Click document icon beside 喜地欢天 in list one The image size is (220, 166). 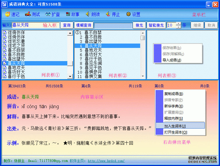pos(5,68)
